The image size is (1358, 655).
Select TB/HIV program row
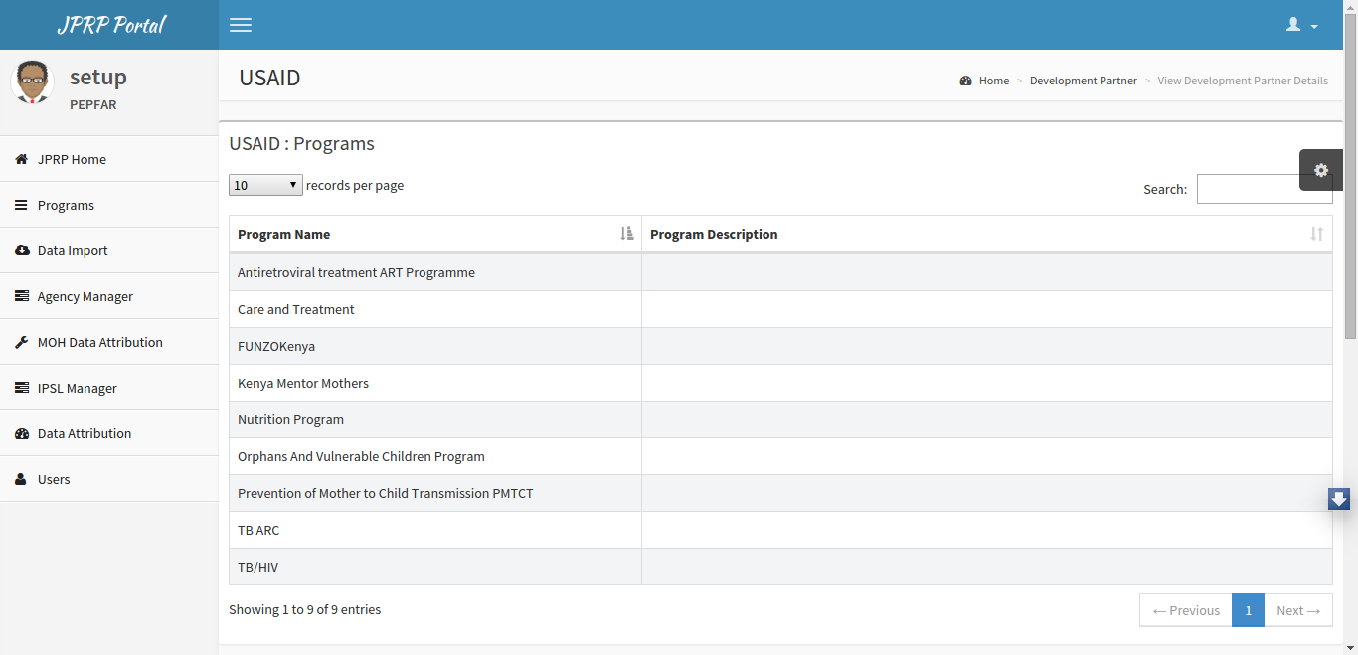(780, 567)
